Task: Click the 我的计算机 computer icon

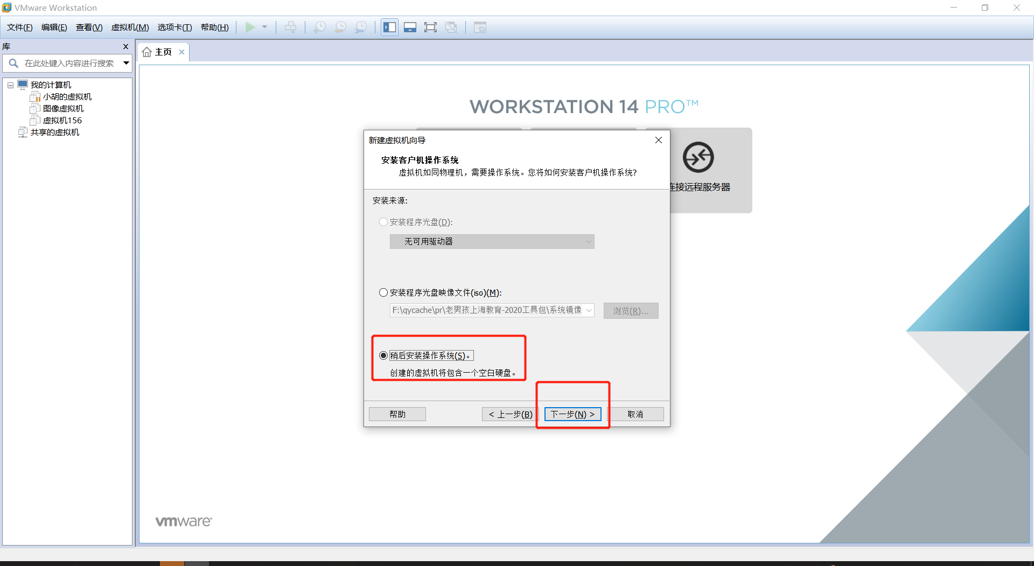Action: [23, 85]
